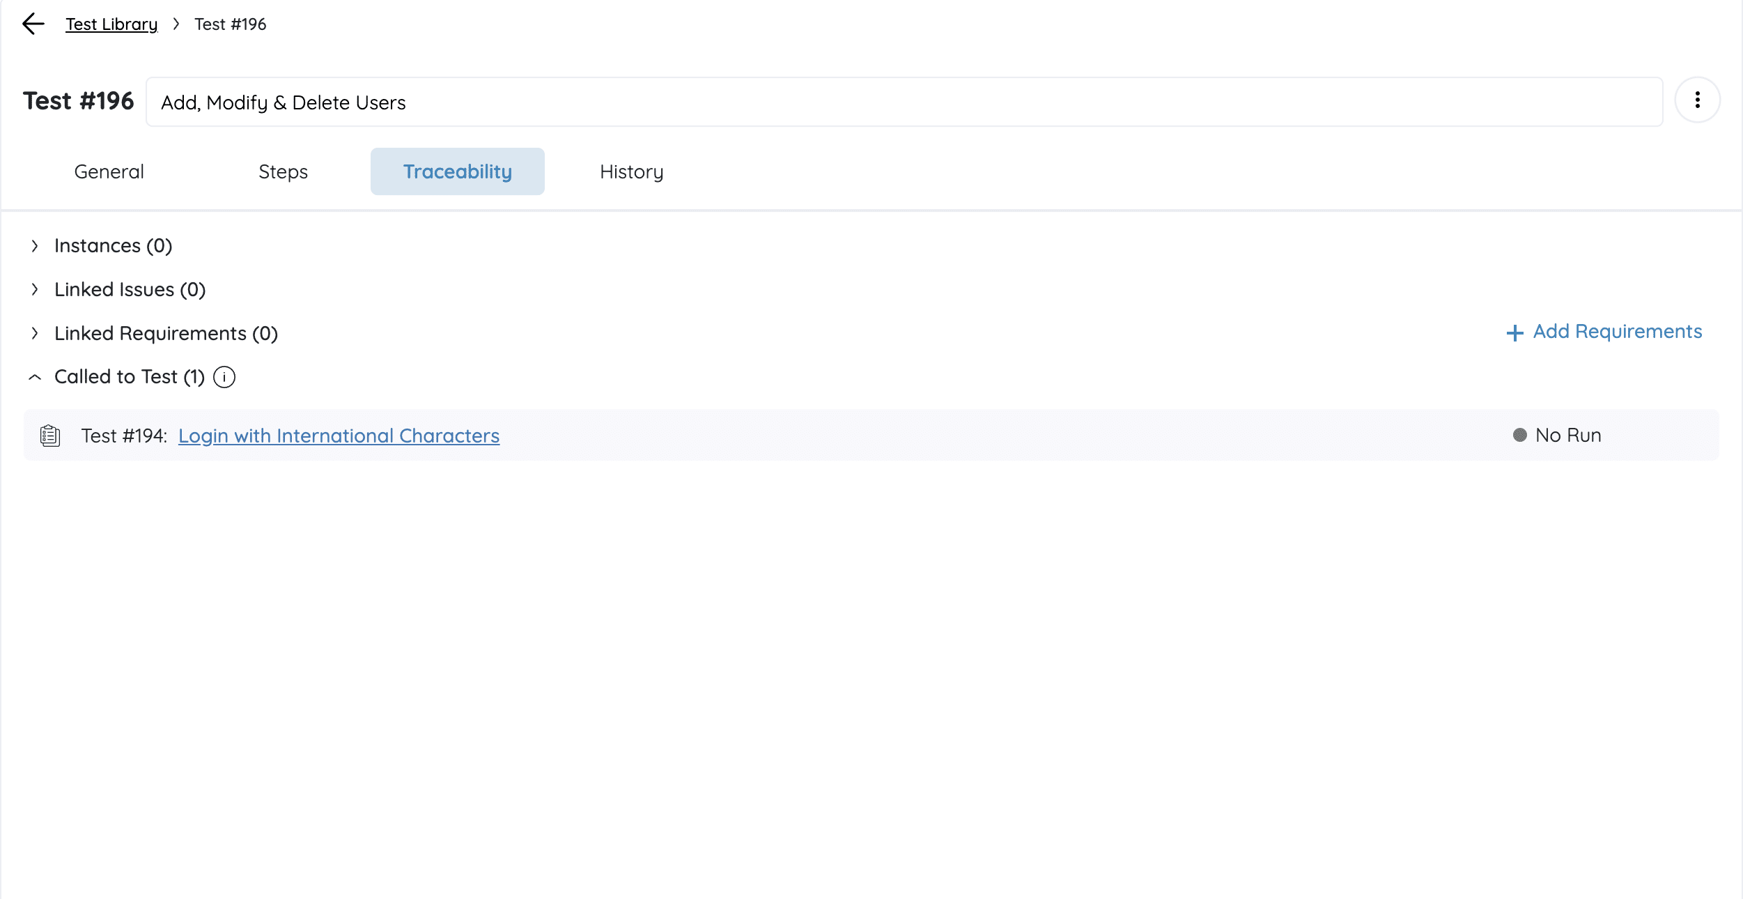The image size is (1743, 899).
Task: Click the back arrow icon
Action: [33, 24]
